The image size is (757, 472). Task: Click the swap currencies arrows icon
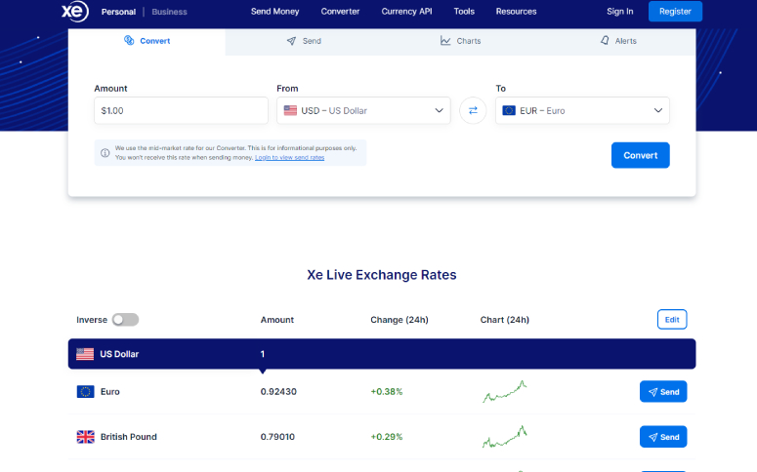(x=473, y=110)
